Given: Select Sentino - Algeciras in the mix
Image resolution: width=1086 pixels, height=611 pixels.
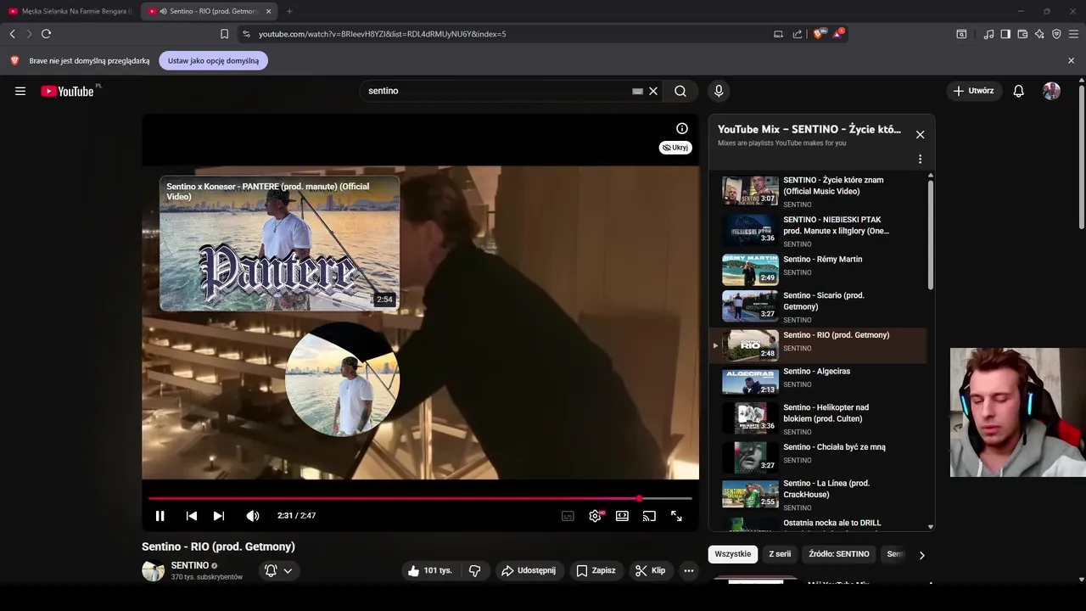Looking at the screenshot, I should point(818,382).
